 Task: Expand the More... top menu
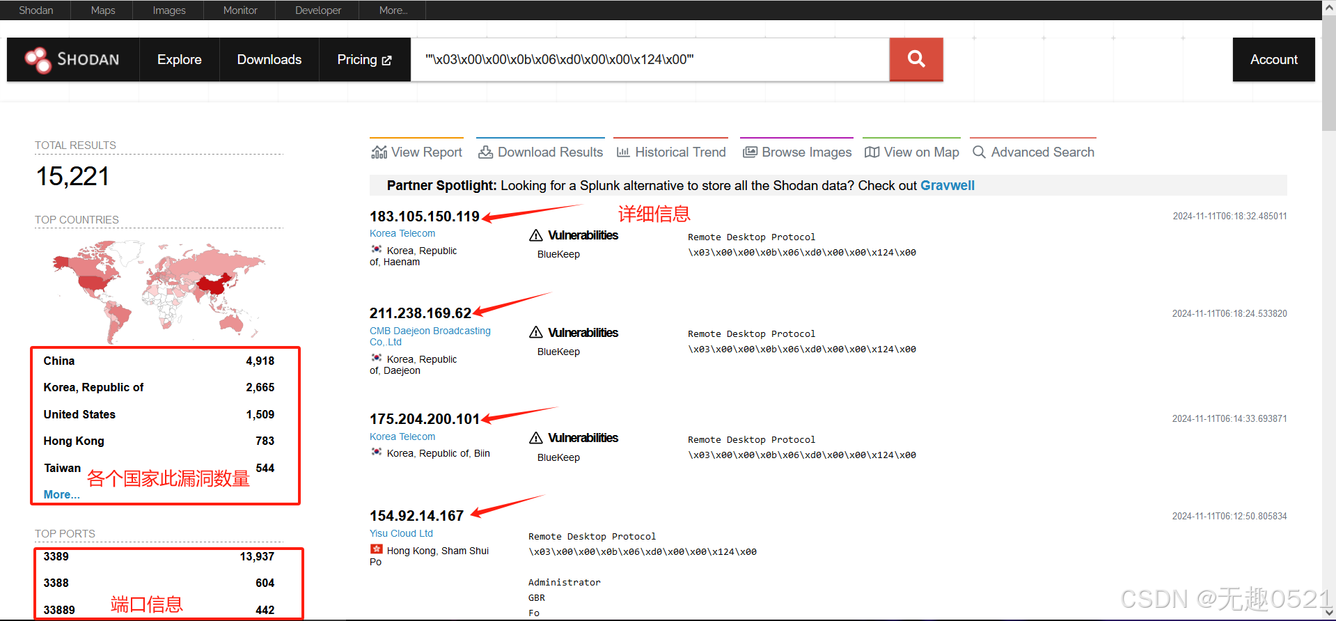tap(393, 10)
